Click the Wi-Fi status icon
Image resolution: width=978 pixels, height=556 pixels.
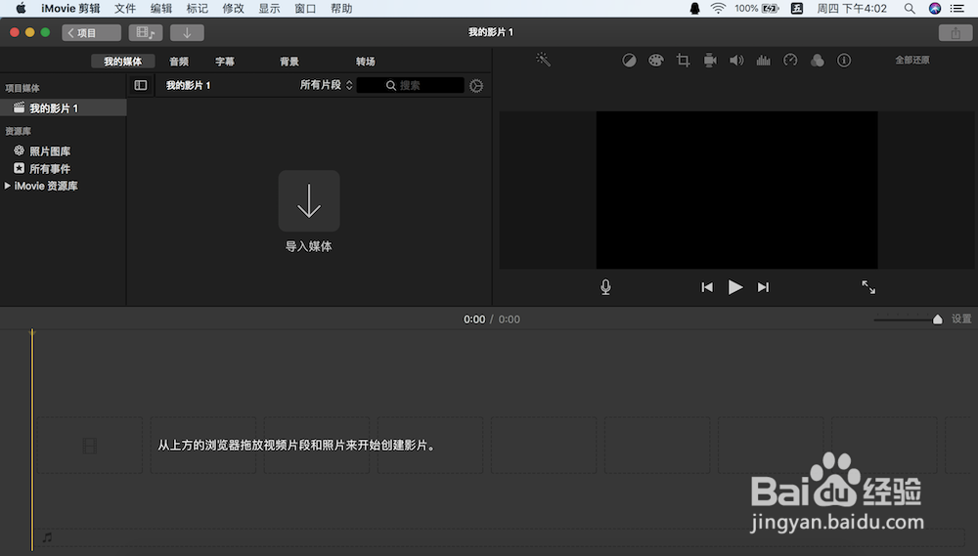pos(718,8)
